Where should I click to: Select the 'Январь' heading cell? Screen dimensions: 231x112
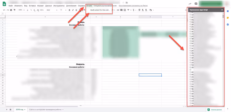81,22
